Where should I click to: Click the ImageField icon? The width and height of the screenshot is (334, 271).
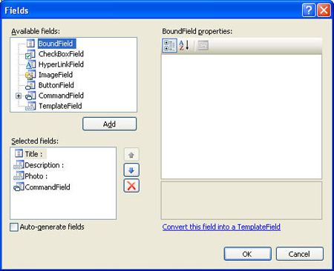coord(30,75)
